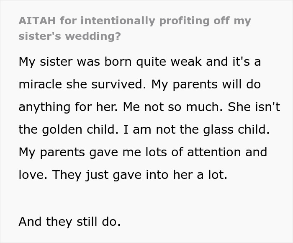Viewport: 293px width, 243px height.
Task: Click "sister's wedding?" in the title
Action: point(69,36)
